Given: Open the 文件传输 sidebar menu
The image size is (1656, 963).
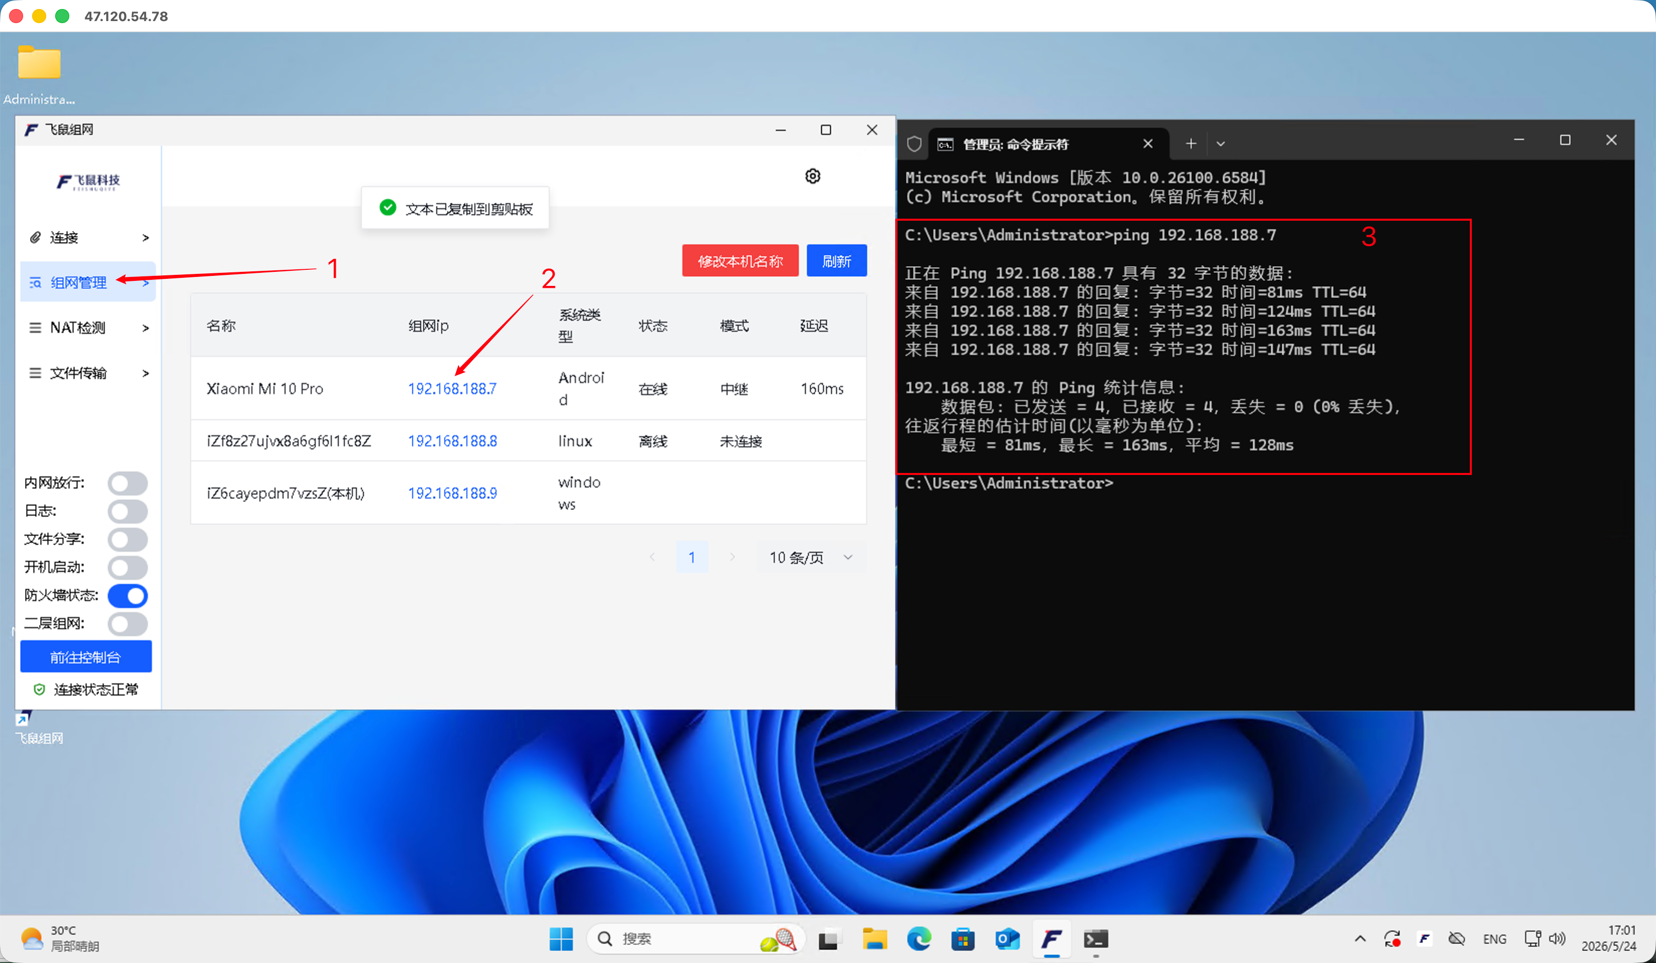Looking at the screenshot, I should coord(89,373).
